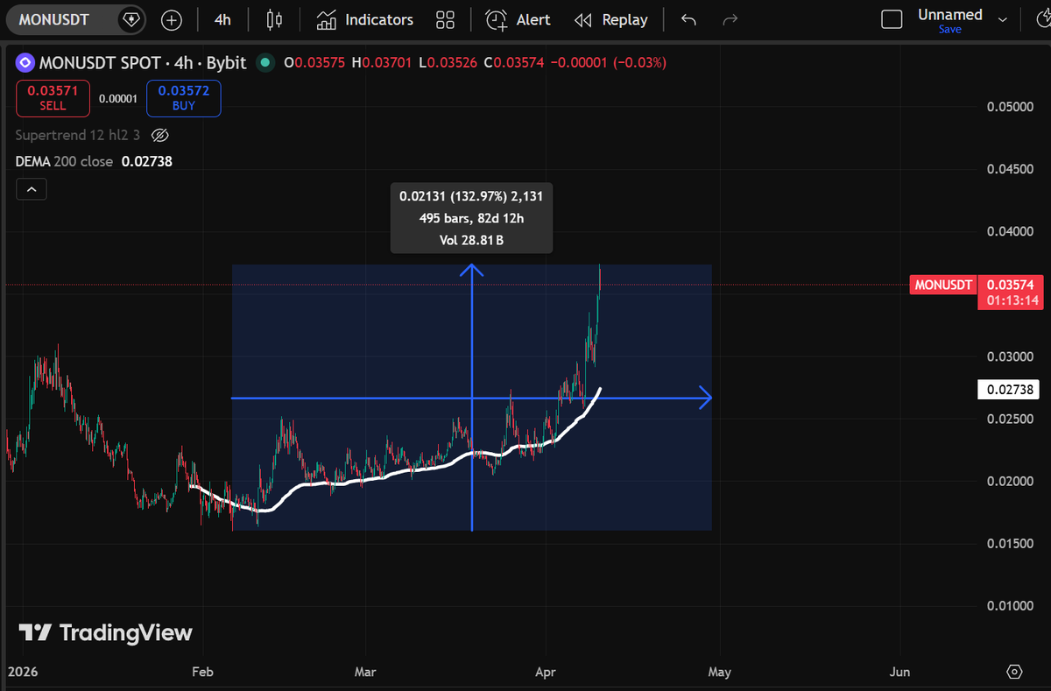Viewport: 1051px width, 691px height.
Task: Toggle Supertrend indicator visibility eye
Action: tap(159, 136)
